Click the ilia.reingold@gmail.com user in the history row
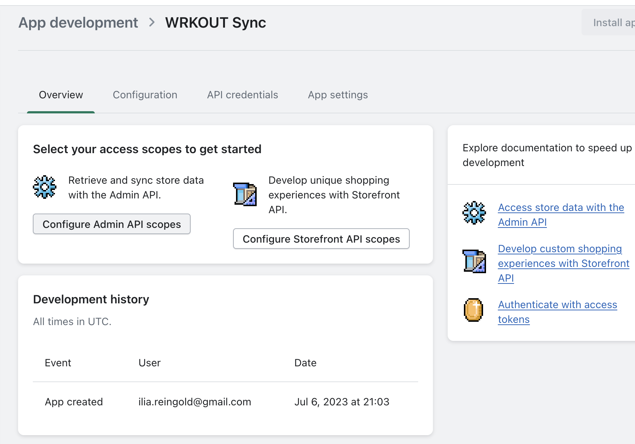Viewport: 635px width, 444px height. [195, 402]
